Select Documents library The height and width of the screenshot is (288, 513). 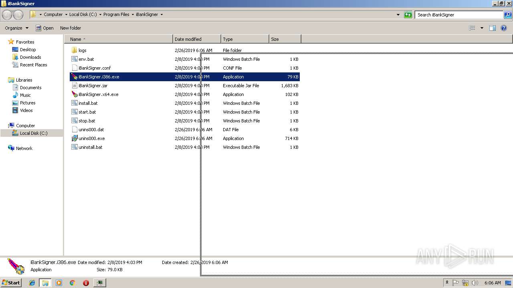click(x=30, y=88)
